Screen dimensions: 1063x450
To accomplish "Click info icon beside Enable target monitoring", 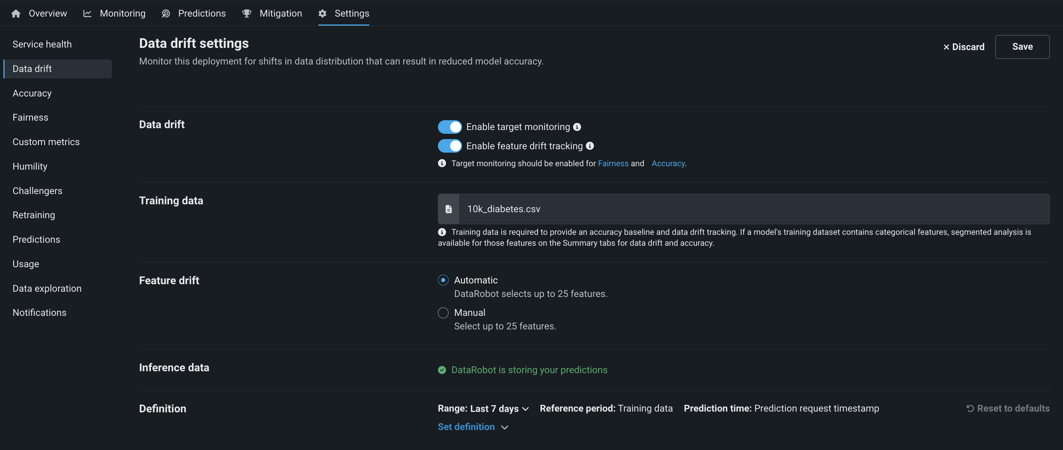I will (x=577, y=127).
